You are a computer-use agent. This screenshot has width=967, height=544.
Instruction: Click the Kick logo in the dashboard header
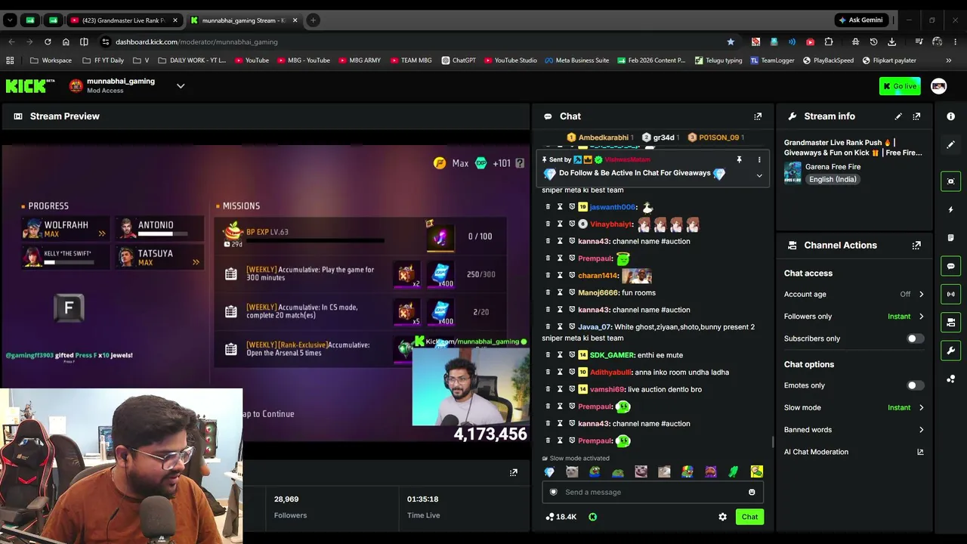30,86
